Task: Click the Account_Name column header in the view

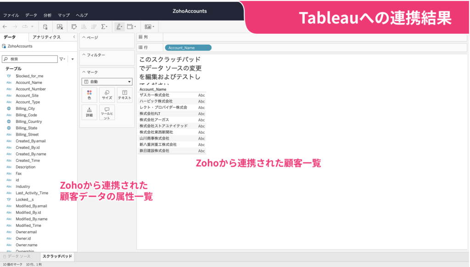Action: pyautogui.click(x=153, y=89)
